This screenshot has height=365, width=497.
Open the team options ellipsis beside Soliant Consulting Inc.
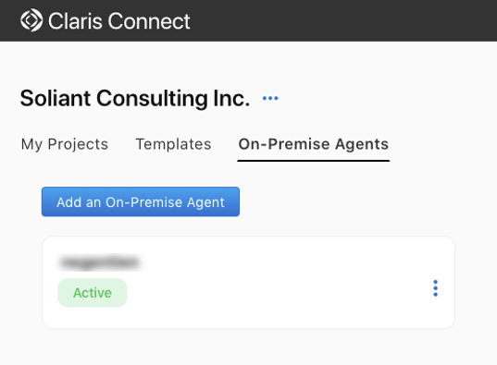click(270, 99)
